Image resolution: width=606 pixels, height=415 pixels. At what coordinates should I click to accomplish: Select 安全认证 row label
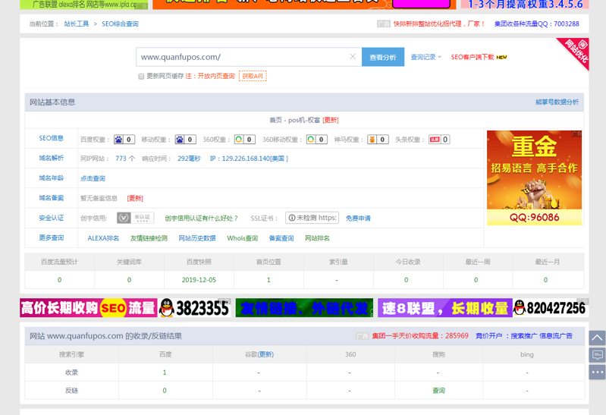point(52,219)
